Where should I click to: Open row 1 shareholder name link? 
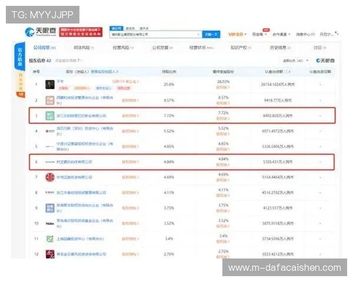point(60,82)
